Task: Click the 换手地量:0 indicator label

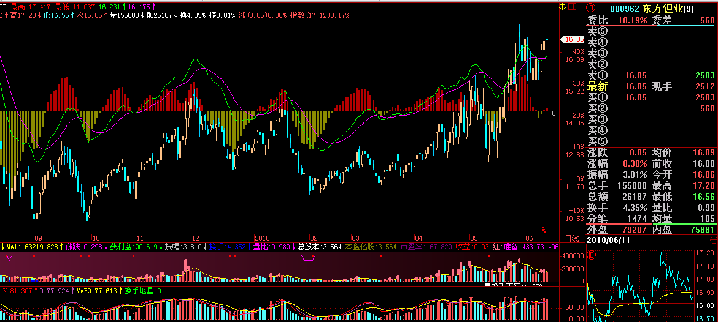Action: tap(142, 291)
